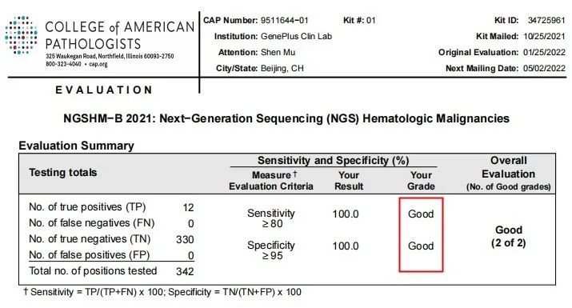Click the Institution GenePlus Clin Lab text
572x308 pixels.
(x=296, y=37)
